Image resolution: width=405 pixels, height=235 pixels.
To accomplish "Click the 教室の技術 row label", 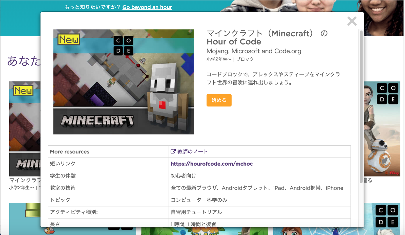I will coord(63,188).
